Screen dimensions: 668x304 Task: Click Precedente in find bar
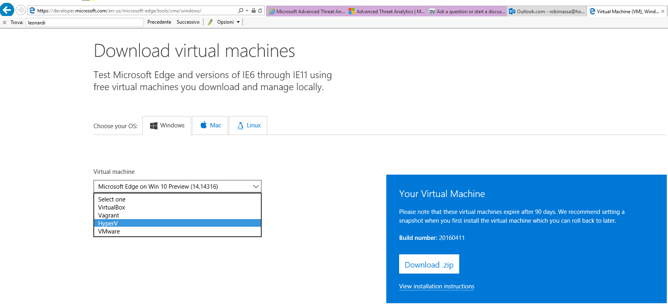pyautogui.click(x=159, y=22)
